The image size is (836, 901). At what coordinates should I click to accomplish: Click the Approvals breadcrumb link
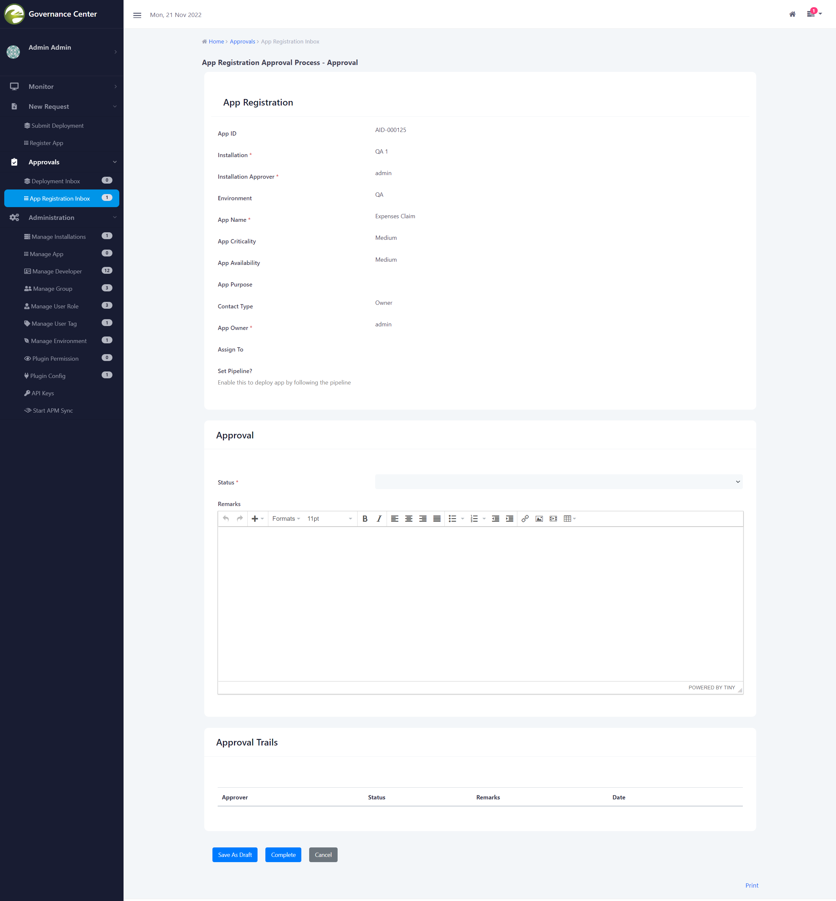(x=242, y=41)
